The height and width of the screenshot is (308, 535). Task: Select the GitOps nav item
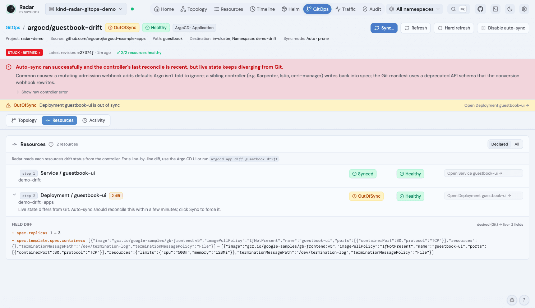tap(317, 9)
